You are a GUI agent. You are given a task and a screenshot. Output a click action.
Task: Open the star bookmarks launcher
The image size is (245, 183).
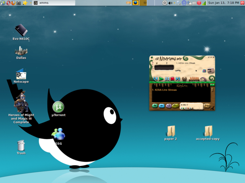pyautogui.click(x=25, y=3)
